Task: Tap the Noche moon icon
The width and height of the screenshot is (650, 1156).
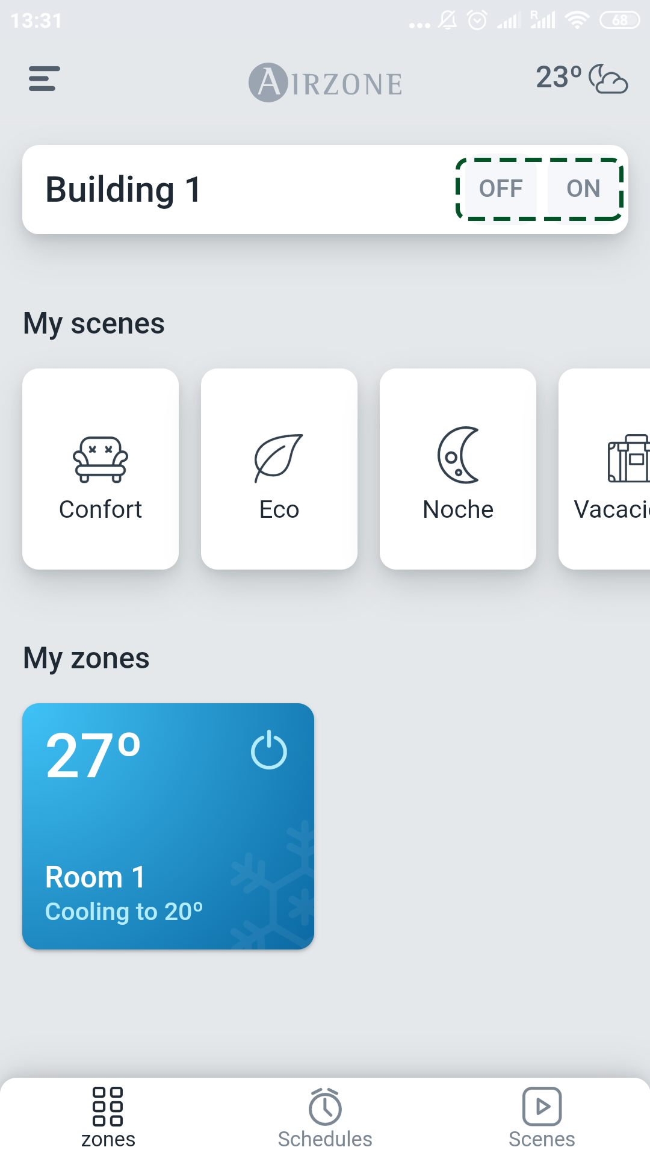Action: [x=458, y=455]
